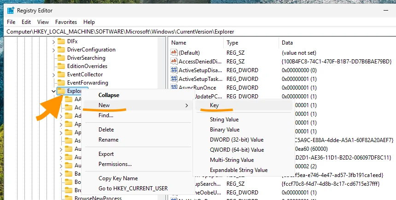Select the DIFx folder icon

click(x=61, y=41)
